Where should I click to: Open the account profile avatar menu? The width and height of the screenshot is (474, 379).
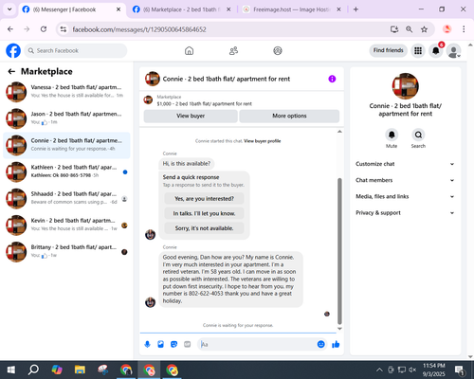click(453, 51)
